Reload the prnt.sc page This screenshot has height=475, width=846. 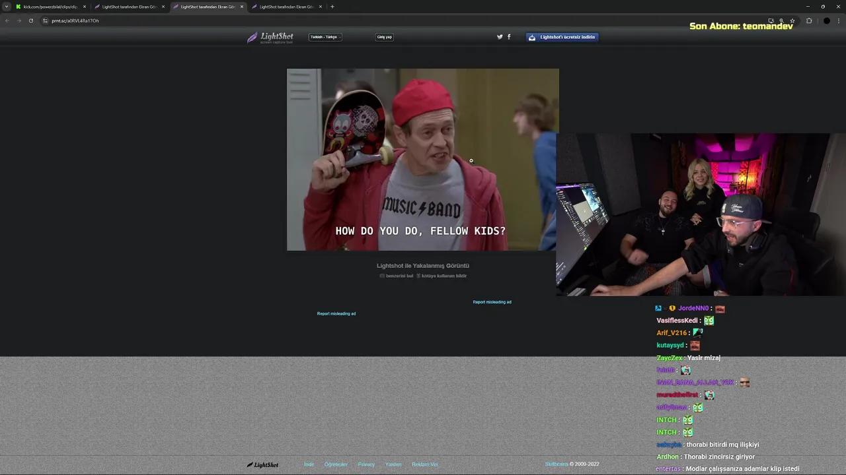[x=30, y=20]
